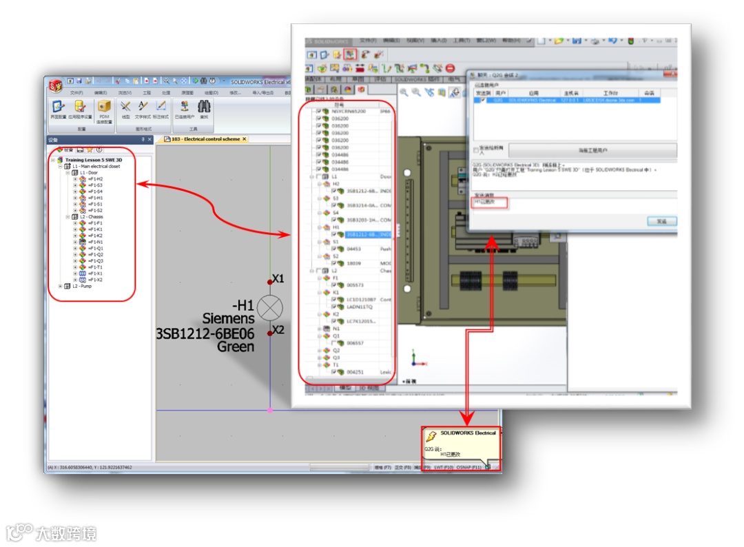Open connected users icon
This screenshot has width=744, height=547.
tap(185, 106)
